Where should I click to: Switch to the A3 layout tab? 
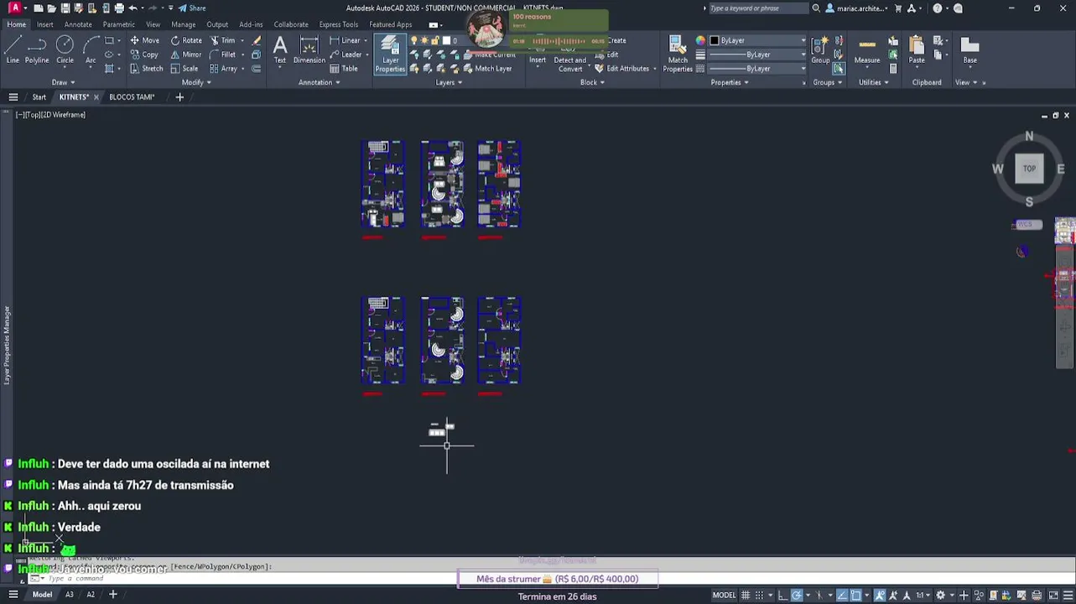pos(70,595)
